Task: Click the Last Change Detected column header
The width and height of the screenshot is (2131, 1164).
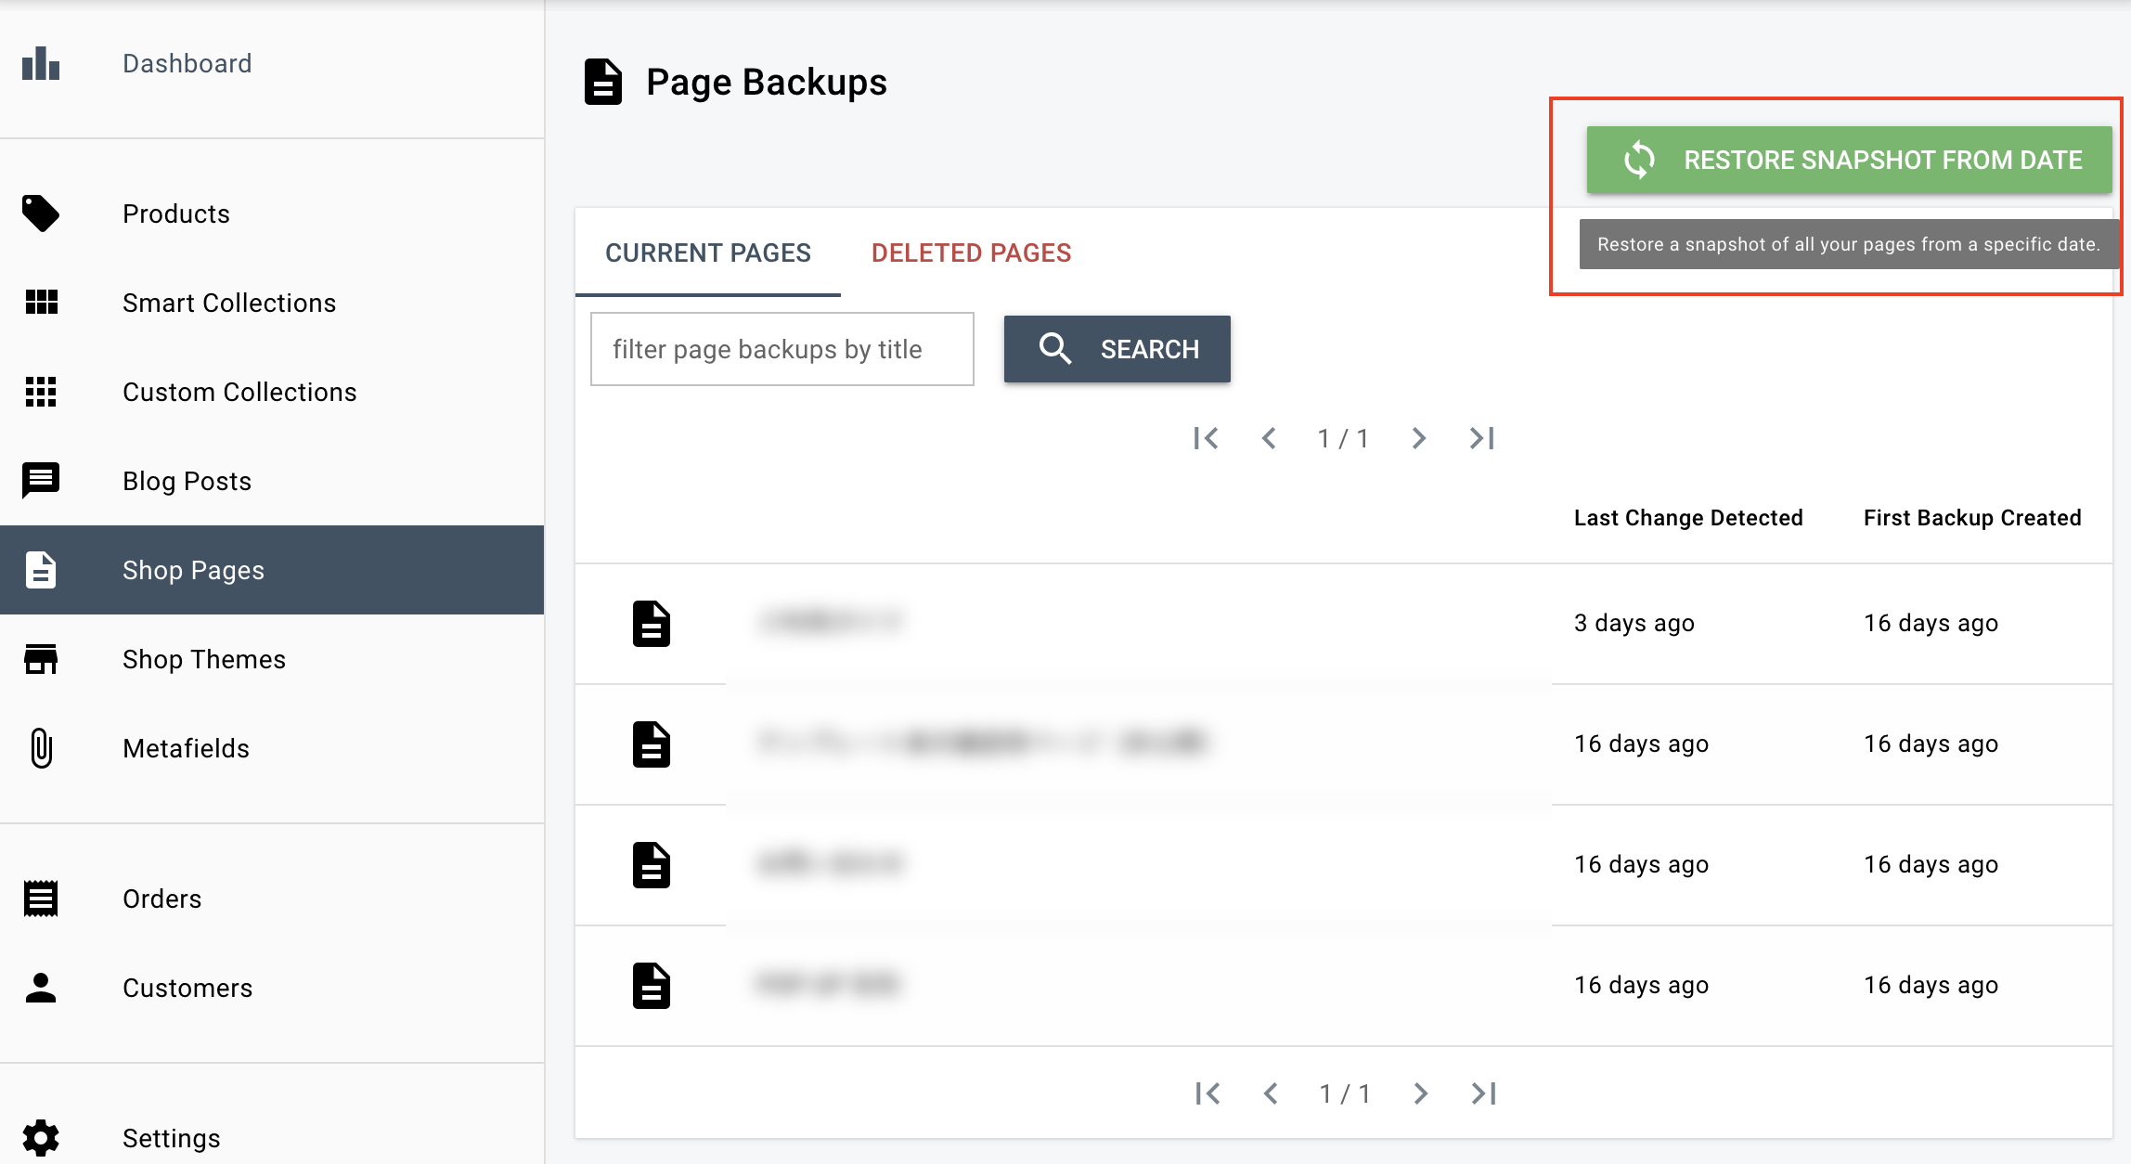Action: [1688, 518]
